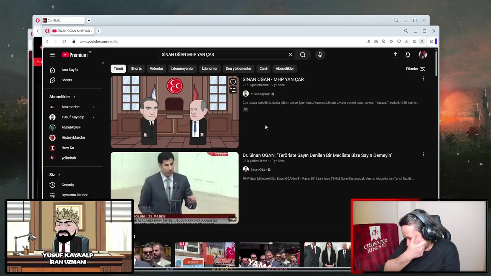Select the Abonelikler filter chip
491x276 pixels.
tap(285, 69)
